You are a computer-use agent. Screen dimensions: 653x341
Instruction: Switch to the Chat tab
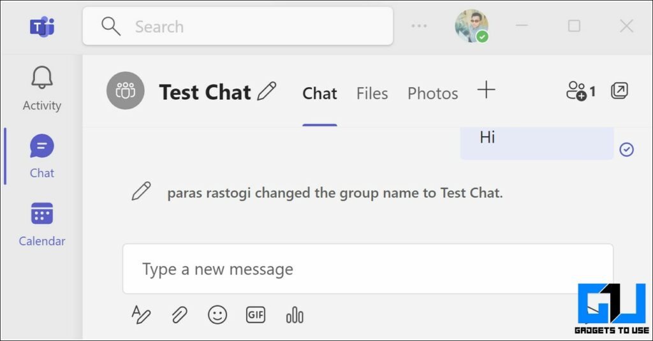tap(319, 94)
